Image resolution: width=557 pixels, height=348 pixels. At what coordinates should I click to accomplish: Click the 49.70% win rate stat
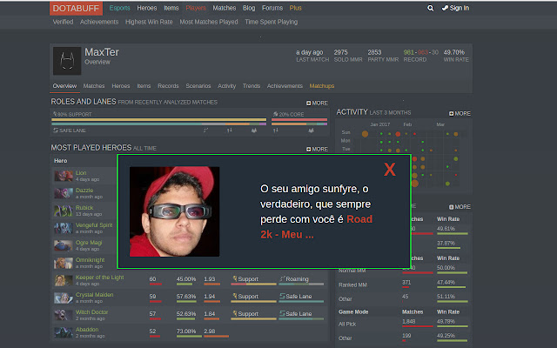(454, 52)
